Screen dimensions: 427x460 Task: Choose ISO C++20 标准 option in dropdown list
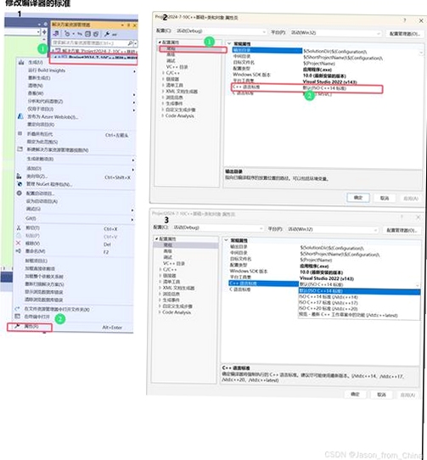coord(359,308)
